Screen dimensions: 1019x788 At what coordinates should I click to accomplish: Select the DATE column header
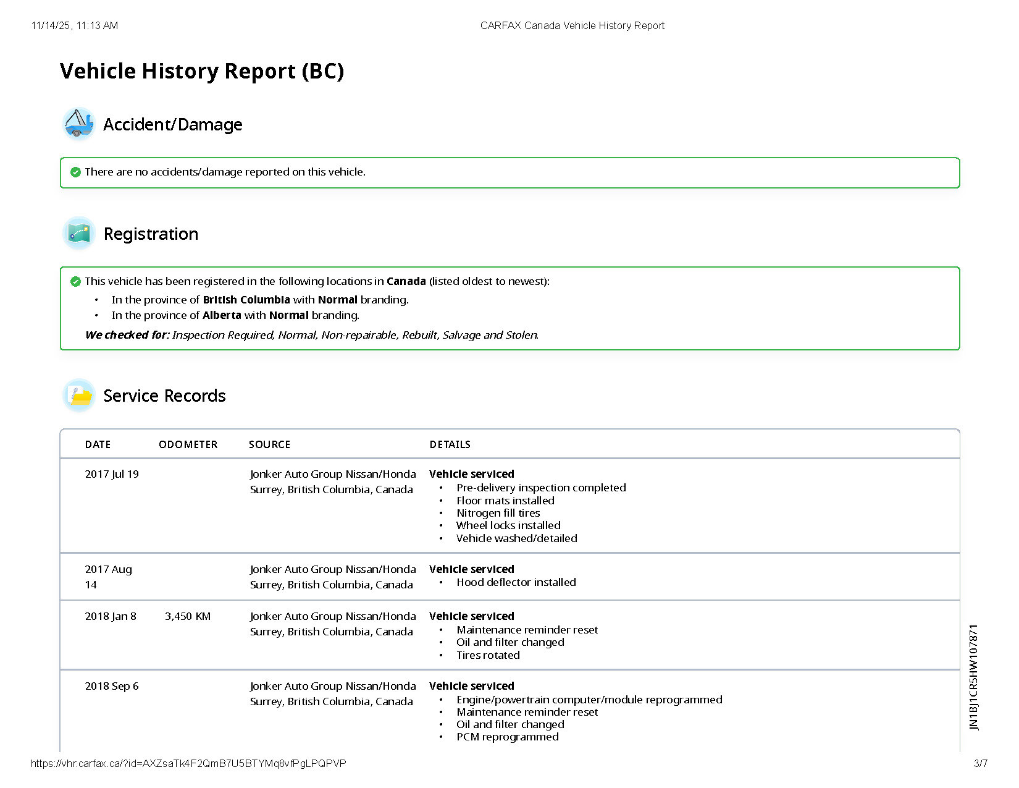pos(98,444)
